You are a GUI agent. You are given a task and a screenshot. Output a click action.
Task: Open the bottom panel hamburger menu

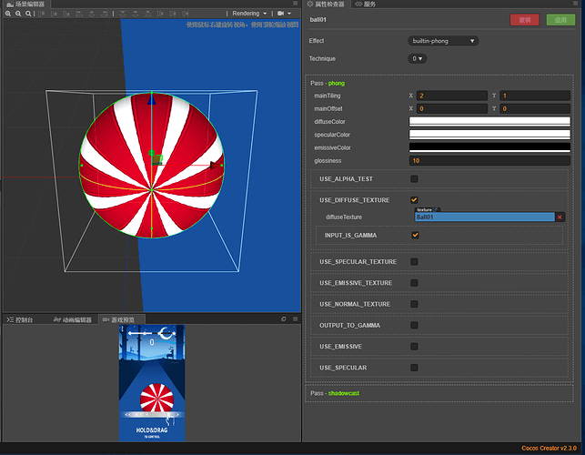[294, 319]
